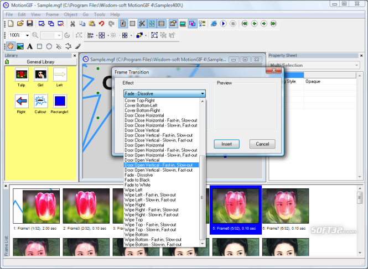Click the effect list scrollbar thumb

(x=202, y=198)
